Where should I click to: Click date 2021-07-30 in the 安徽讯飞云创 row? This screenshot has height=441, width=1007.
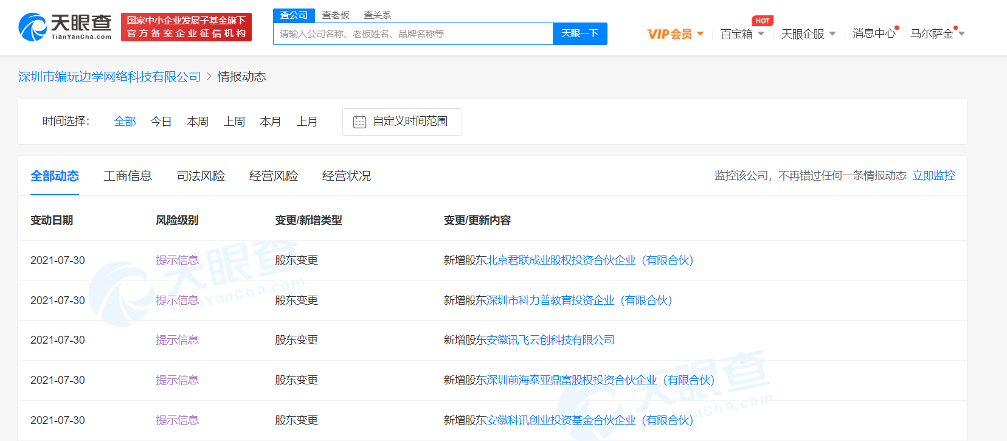tap(58, 340)
